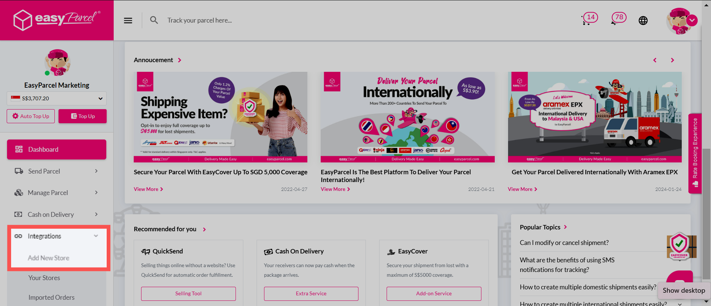Image resolution: width=711 pixels, height=306 pixels.
Task: Click the Integrations link icon
Action: [x=18, y=236]
